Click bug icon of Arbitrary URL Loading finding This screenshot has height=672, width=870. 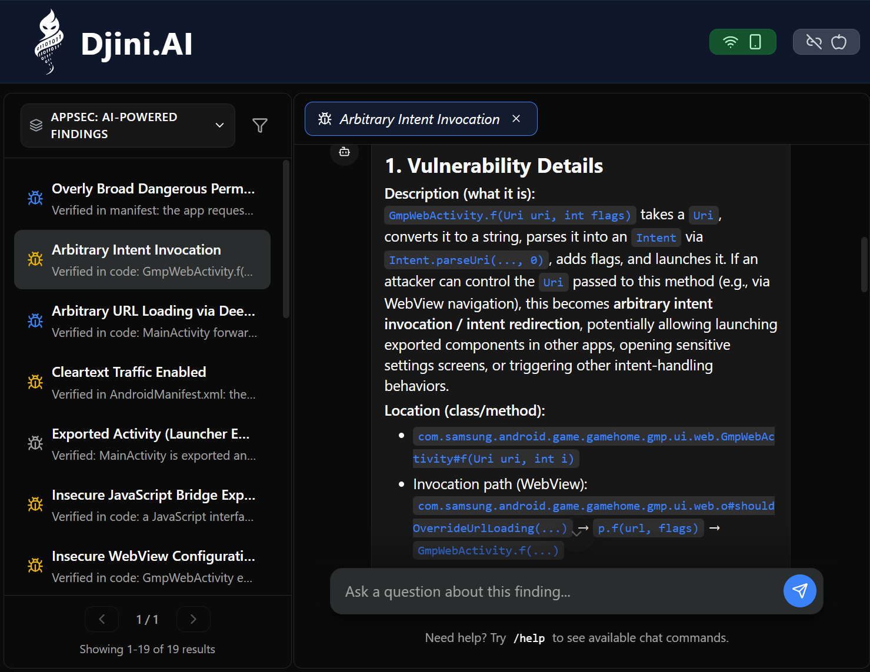pos(35,320)
